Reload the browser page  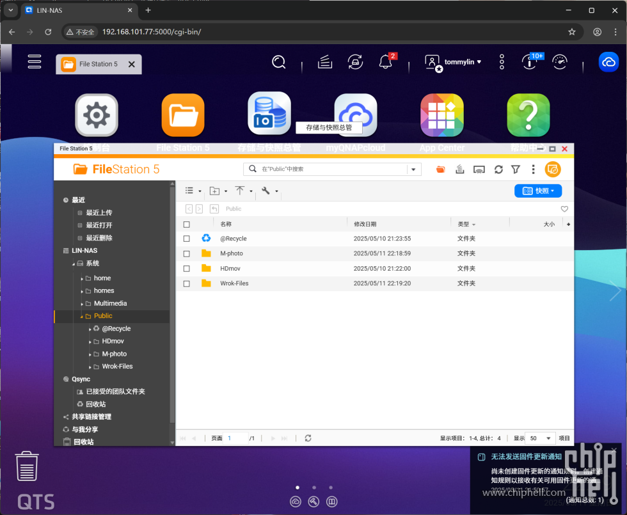click(x=48, y=32)
